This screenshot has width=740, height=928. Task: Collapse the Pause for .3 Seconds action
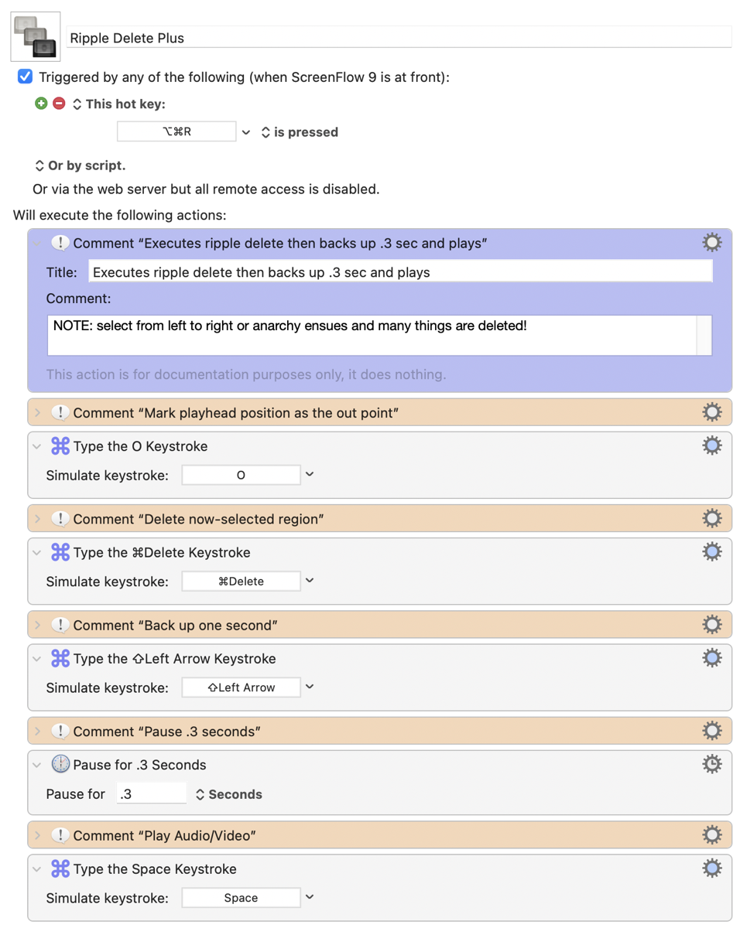37,765
